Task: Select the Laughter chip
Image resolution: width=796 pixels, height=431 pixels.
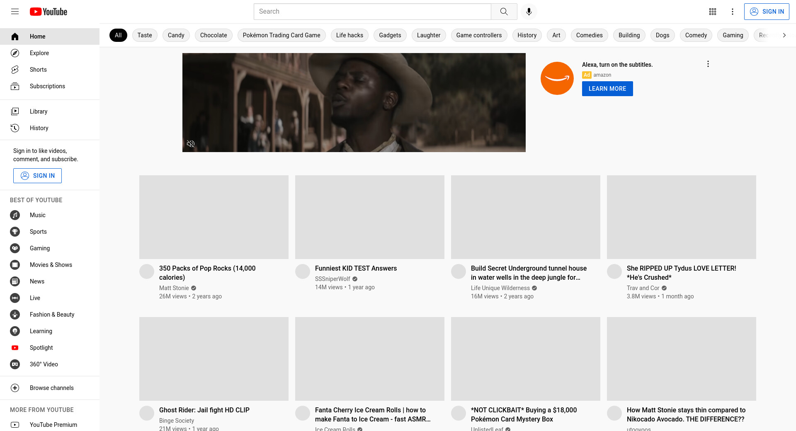Action: point(429,35)
